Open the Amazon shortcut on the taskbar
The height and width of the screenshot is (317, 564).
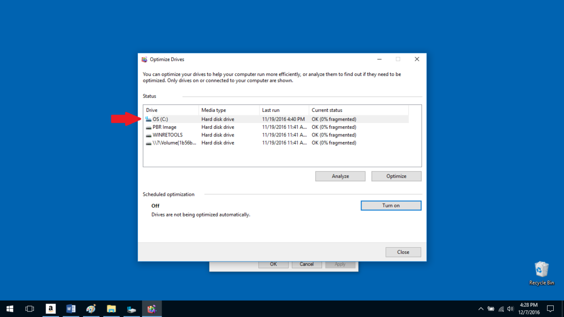click(50, 308)
